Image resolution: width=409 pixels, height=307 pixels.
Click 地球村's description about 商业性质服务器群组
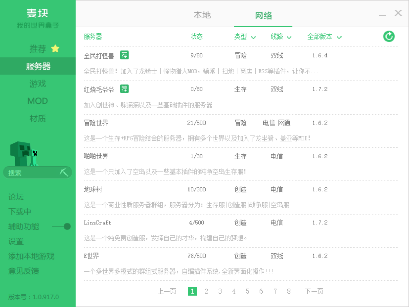click(x=186, y=205)
